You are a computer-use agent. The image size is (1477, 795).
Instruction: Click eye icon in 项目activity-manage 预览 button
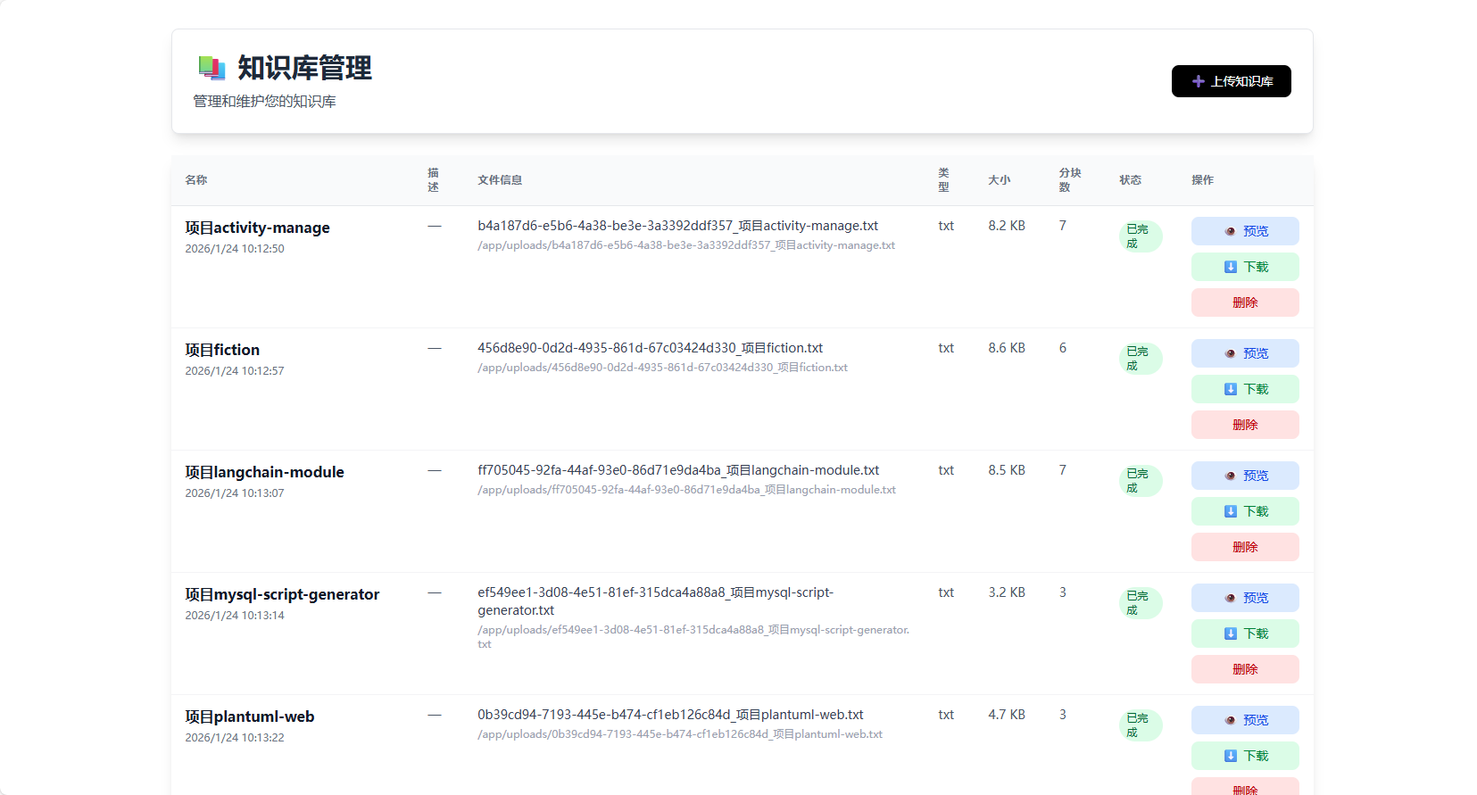[1230, 231]
